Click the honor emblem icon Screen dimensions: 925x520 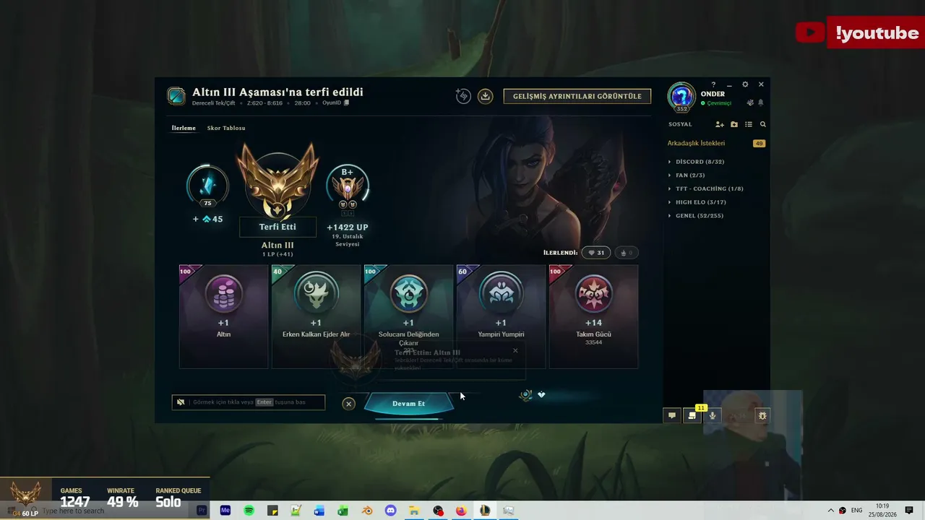click(x=525, y=395)
